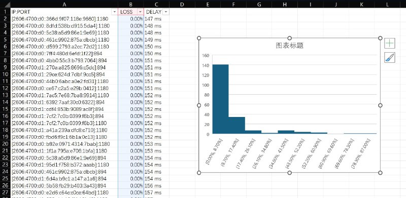Image resolution: width=406 pixels, height=198 pixels.
Task: Select cell with [2606:4700:d1::95d1:f758:b372:aaab]:1180
Action: pos(64,165)
